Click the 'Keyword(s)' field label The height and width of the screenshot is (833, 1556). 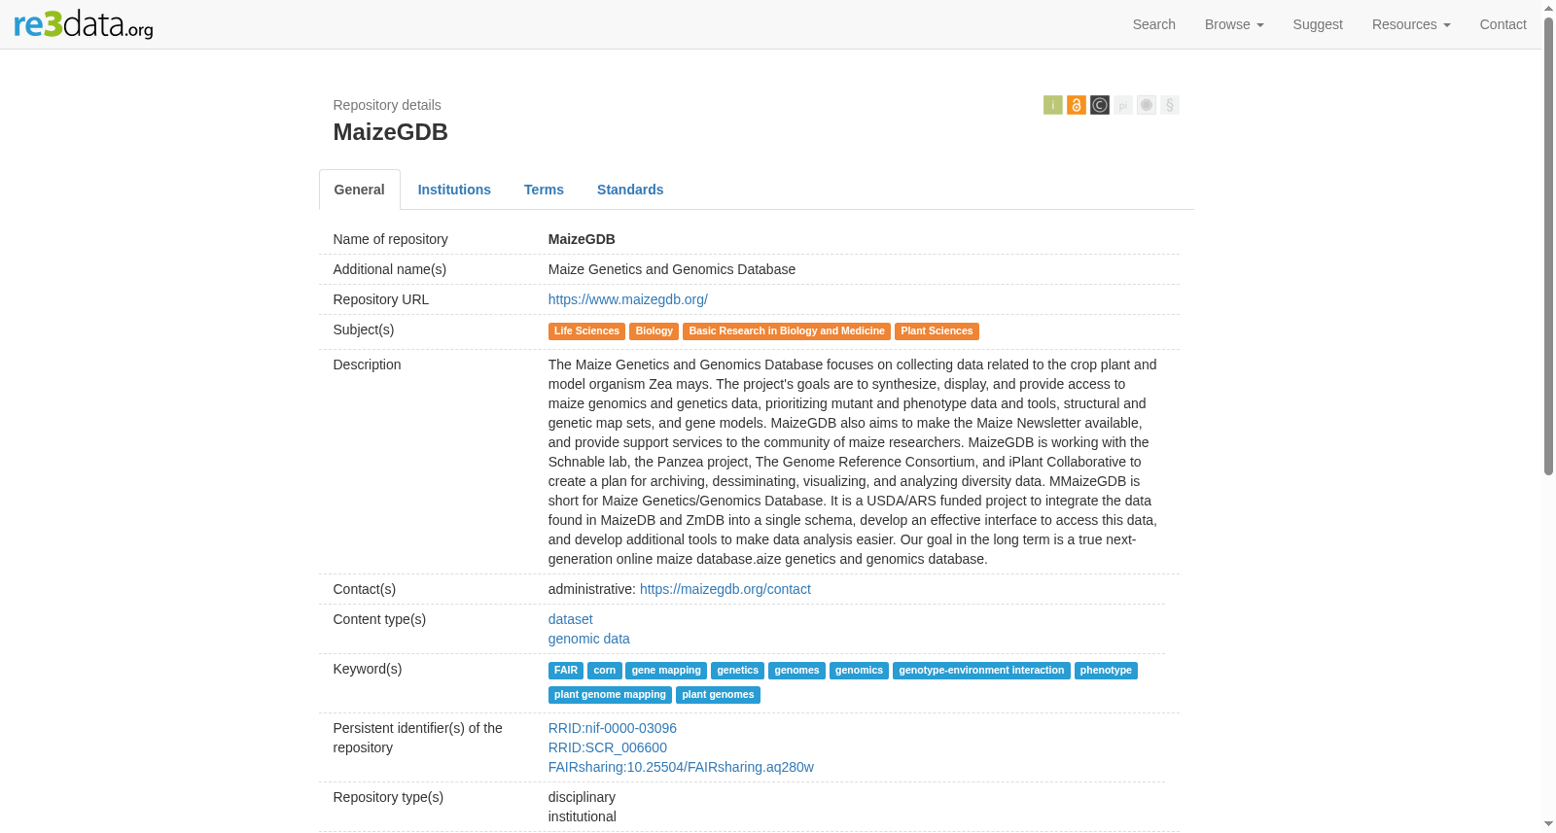(368, 669)
